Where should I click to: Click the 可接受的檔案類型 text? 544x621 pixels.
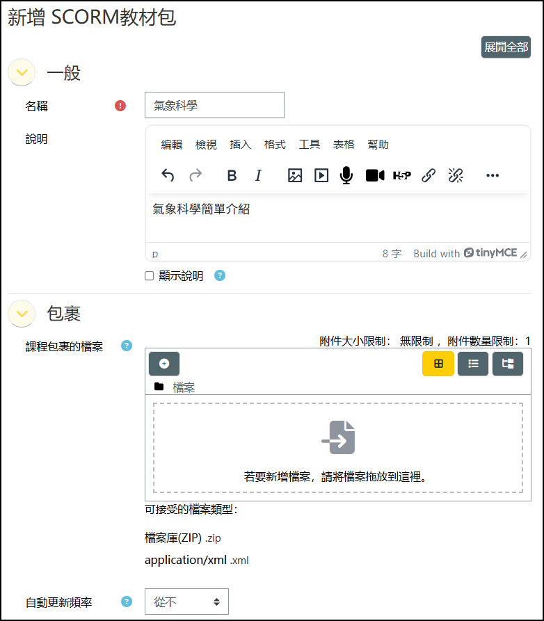pos(191,509)
